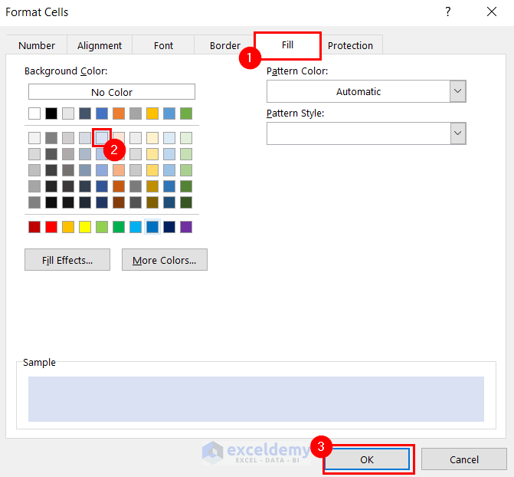
Task: Select the dark red standard color swatch
Action: click(x=34, y=227)
